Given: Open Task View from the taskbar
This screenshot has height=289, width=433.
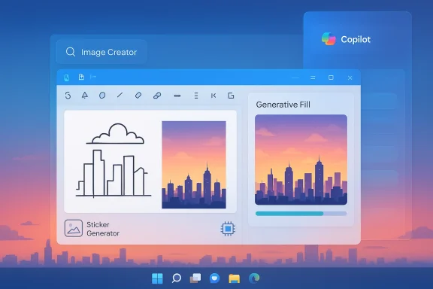Looking at the screenshot, I should (x=195, y=278).
